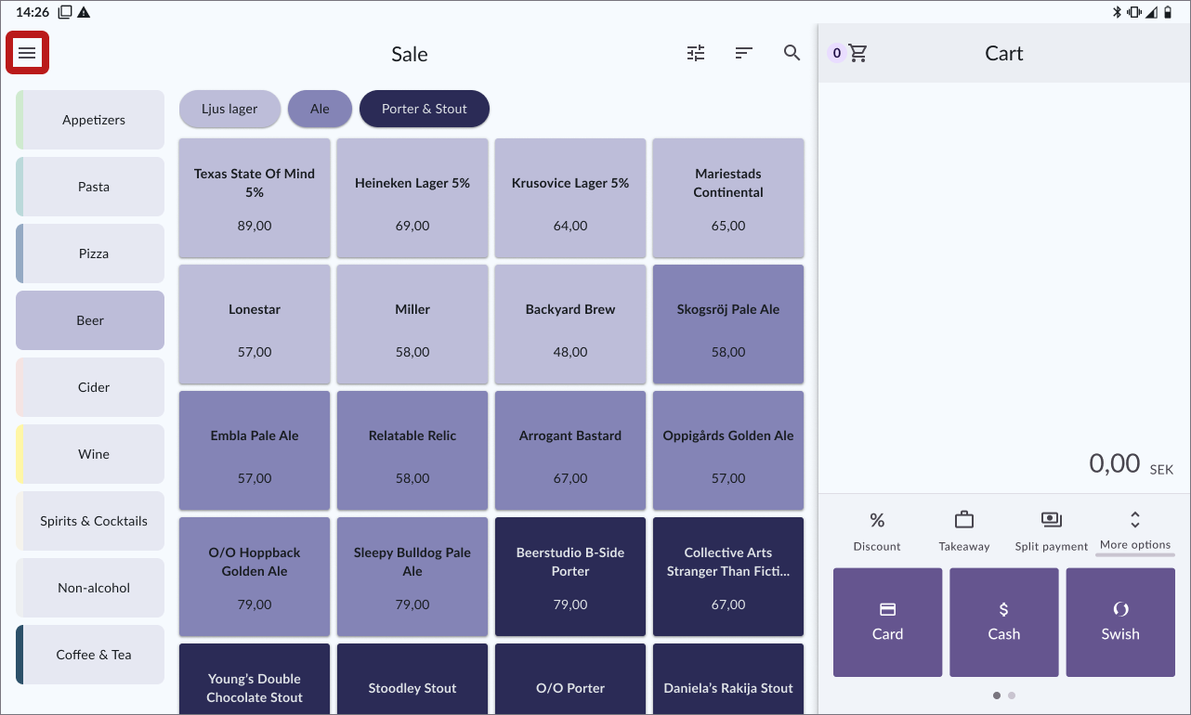Add Embla Pale Ale to cart
The height and width of the screenshot is (715, 1191).
[255, 451]
